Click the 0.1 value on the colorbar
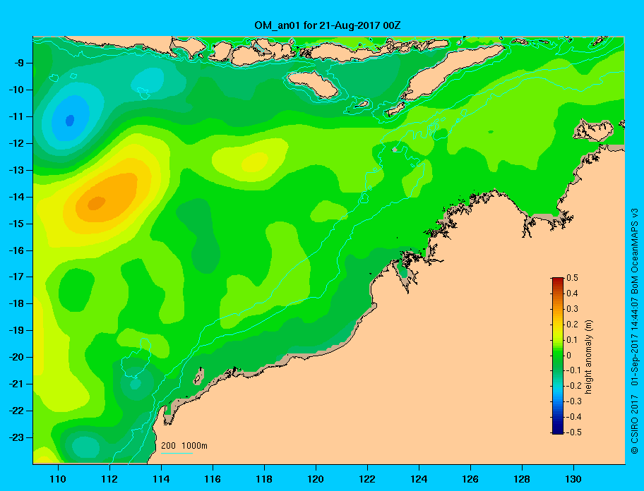Image resolution: width=644 pixels, height=491 pixels. pos(573,340)
